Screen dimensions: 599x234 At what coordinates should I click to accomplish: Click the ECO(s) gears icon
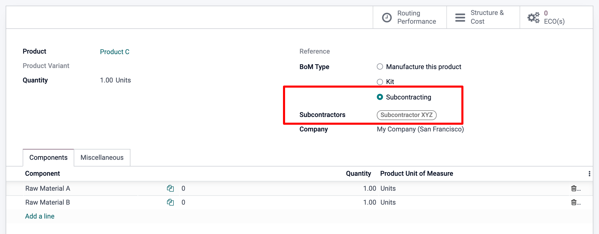tap(533, 18)
